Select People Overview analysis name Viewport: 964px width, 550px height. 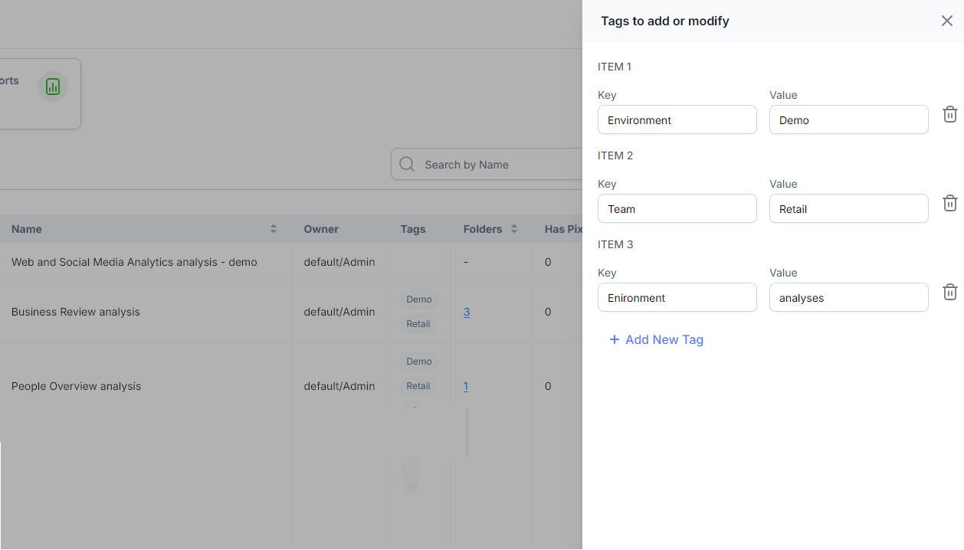pos(77,386)
